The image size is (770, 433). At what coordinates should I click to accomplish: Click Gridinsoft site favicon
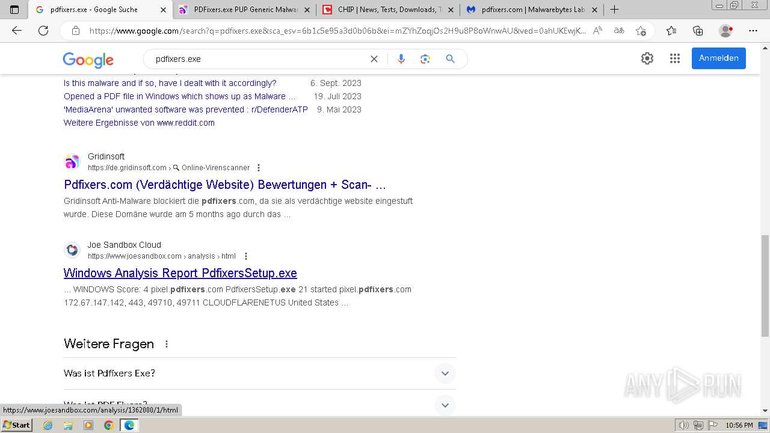tap(72, 161)
